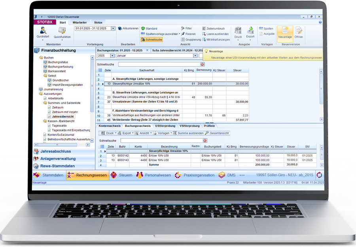Click the Öffnen icon

[x=299, y=32]
